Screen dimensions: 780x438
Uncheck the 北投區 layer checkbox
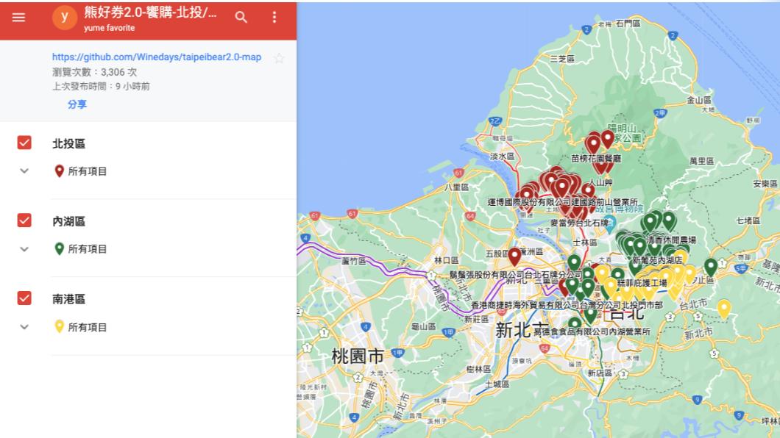click(24, 143)
